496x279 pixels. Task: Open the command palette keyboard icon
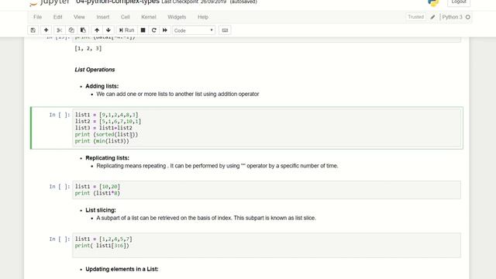(225, 30)
